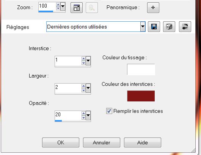This screenshot has height=155, width=201.
Task: Open the Réglages presets dropdown
Action: click(143, 27)
